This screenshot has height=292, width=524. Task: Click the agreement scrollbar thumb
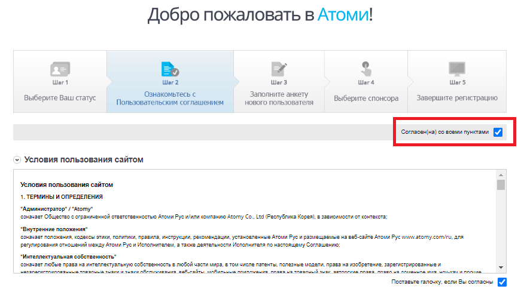[x=501, y=185]
